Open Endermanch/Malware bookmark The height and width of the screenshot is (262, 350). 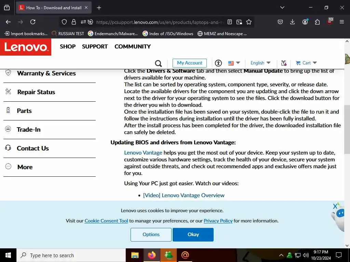click(113, 34)
